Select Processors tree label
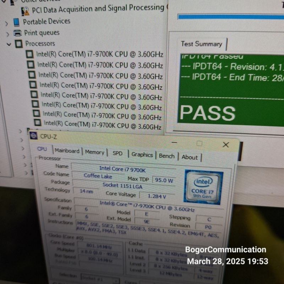 click(x=40, y=44)
